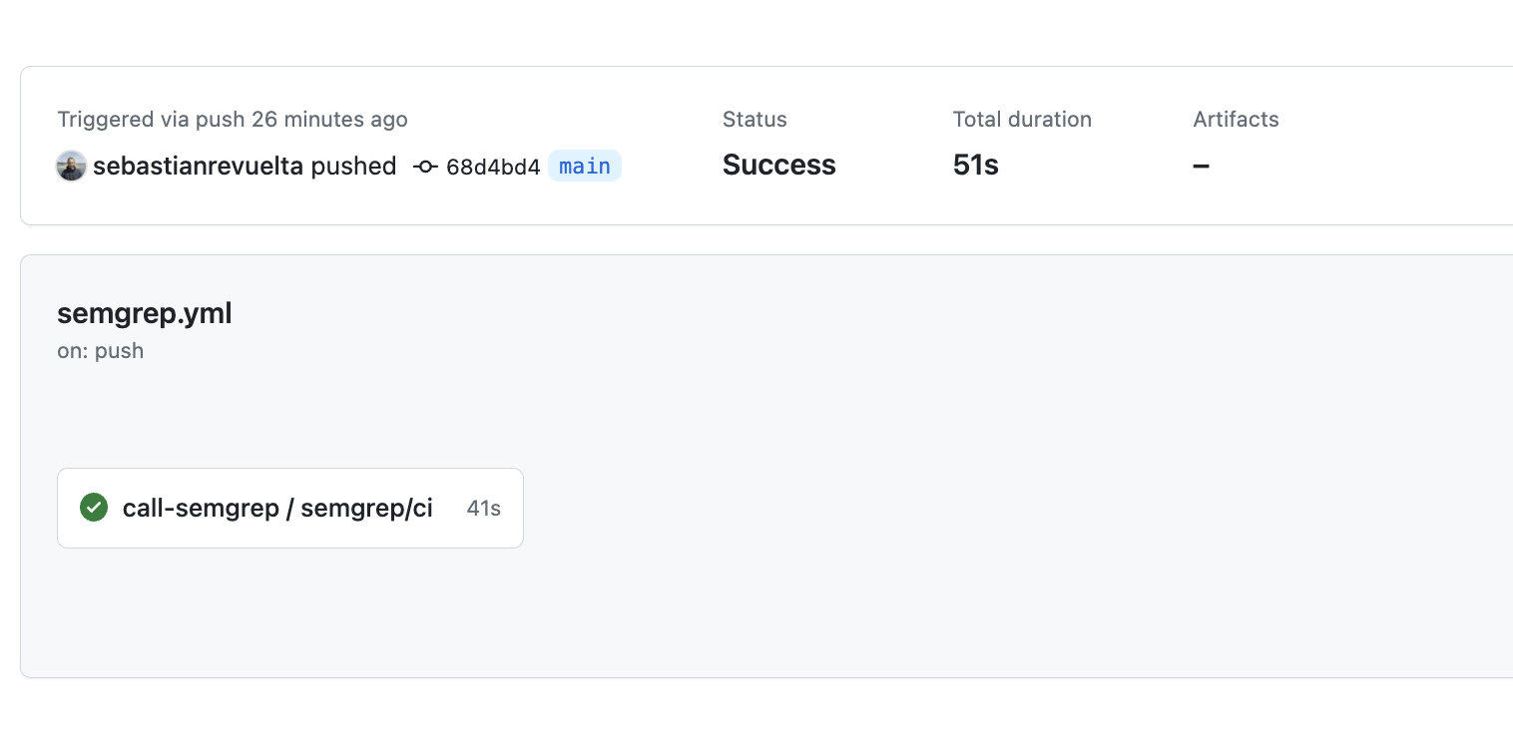Click the word 'pushed' after the username

click(x=353, y=167)
